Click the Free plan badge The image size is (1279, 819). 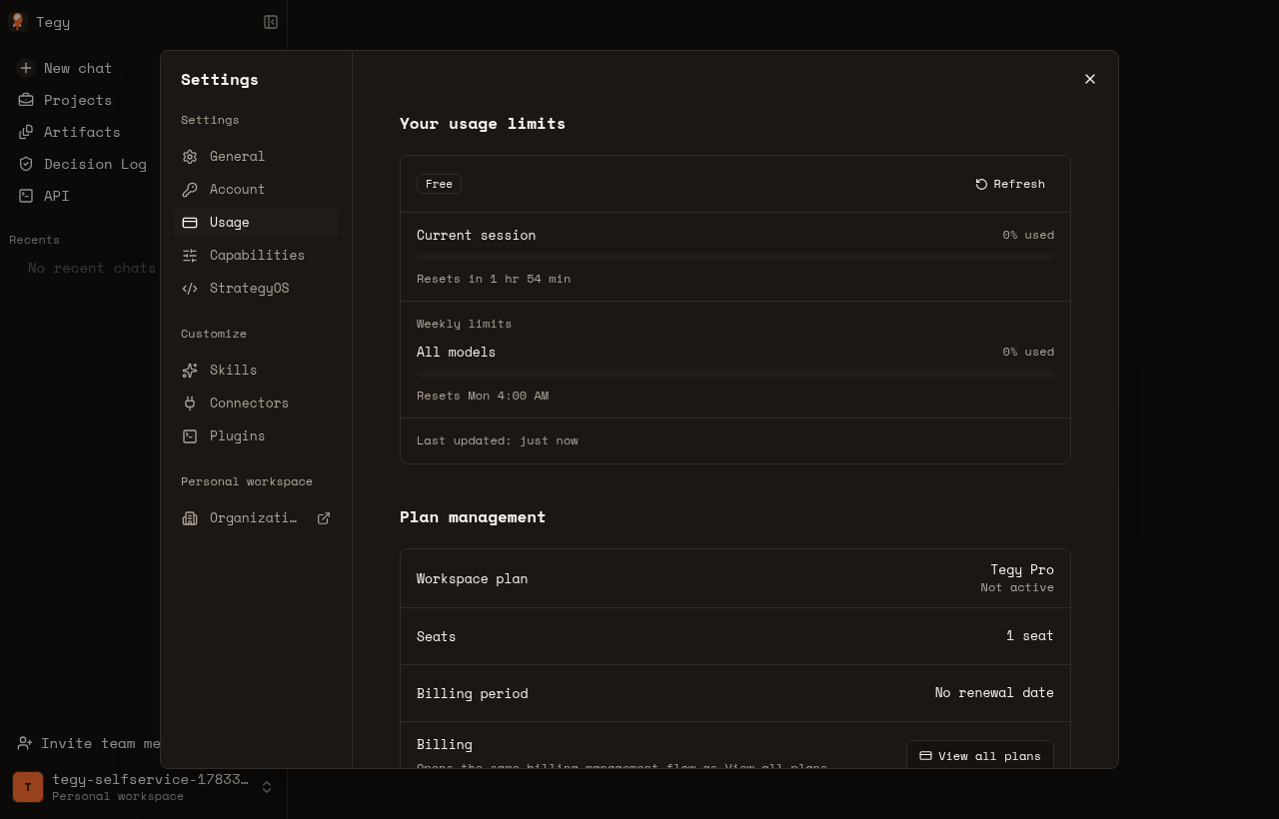(x=439, y=184)
